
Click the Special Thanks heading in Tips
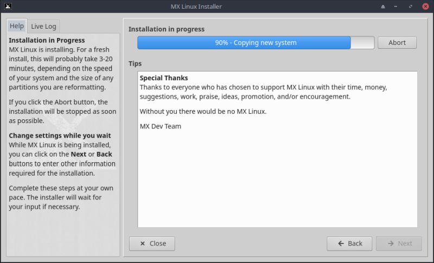pos(164,78)
